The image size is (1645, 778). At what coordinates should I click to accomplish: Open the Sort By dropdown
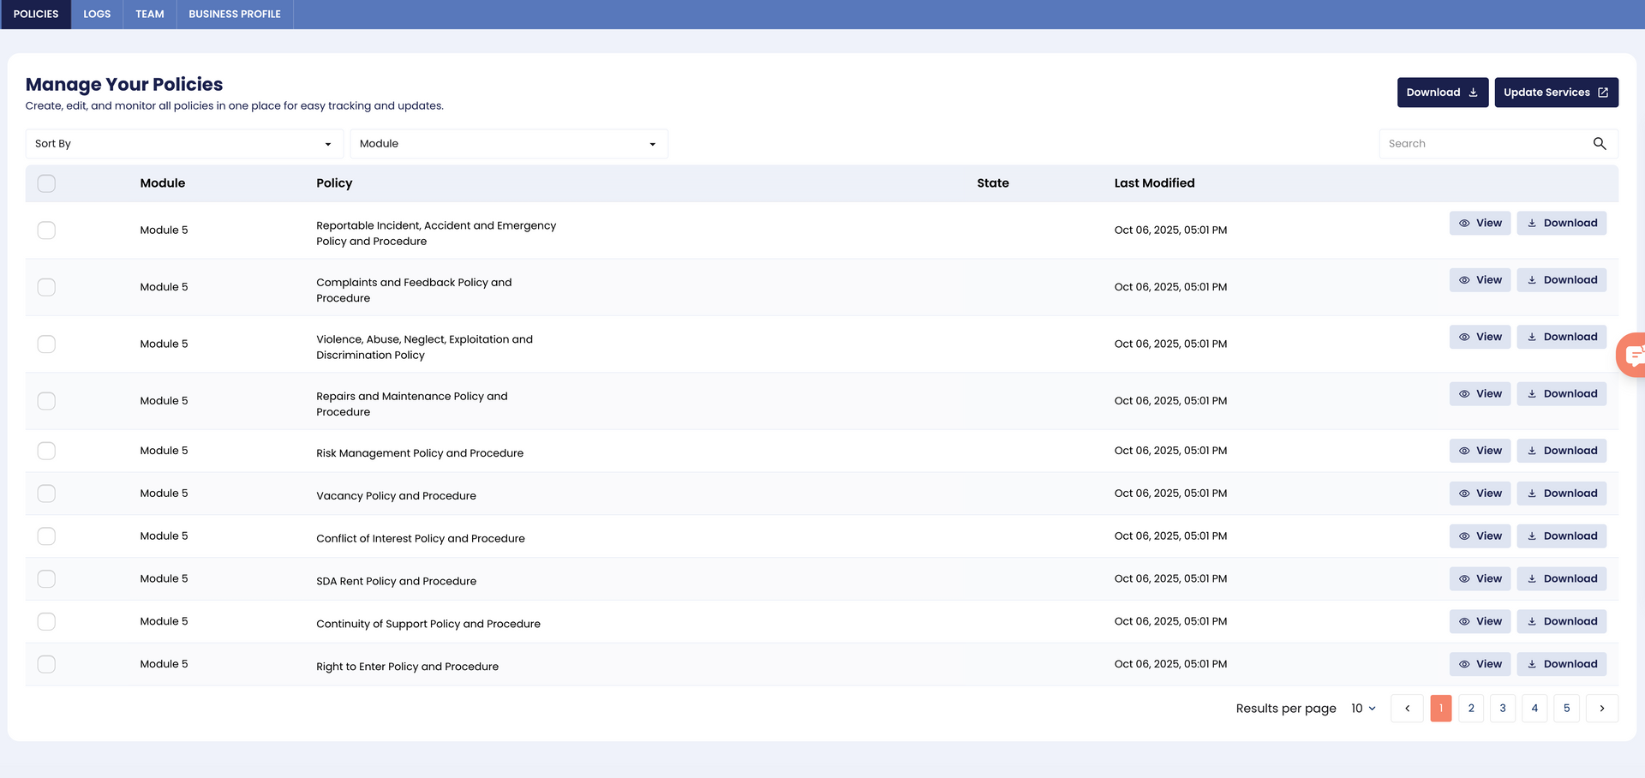(182, 143)
